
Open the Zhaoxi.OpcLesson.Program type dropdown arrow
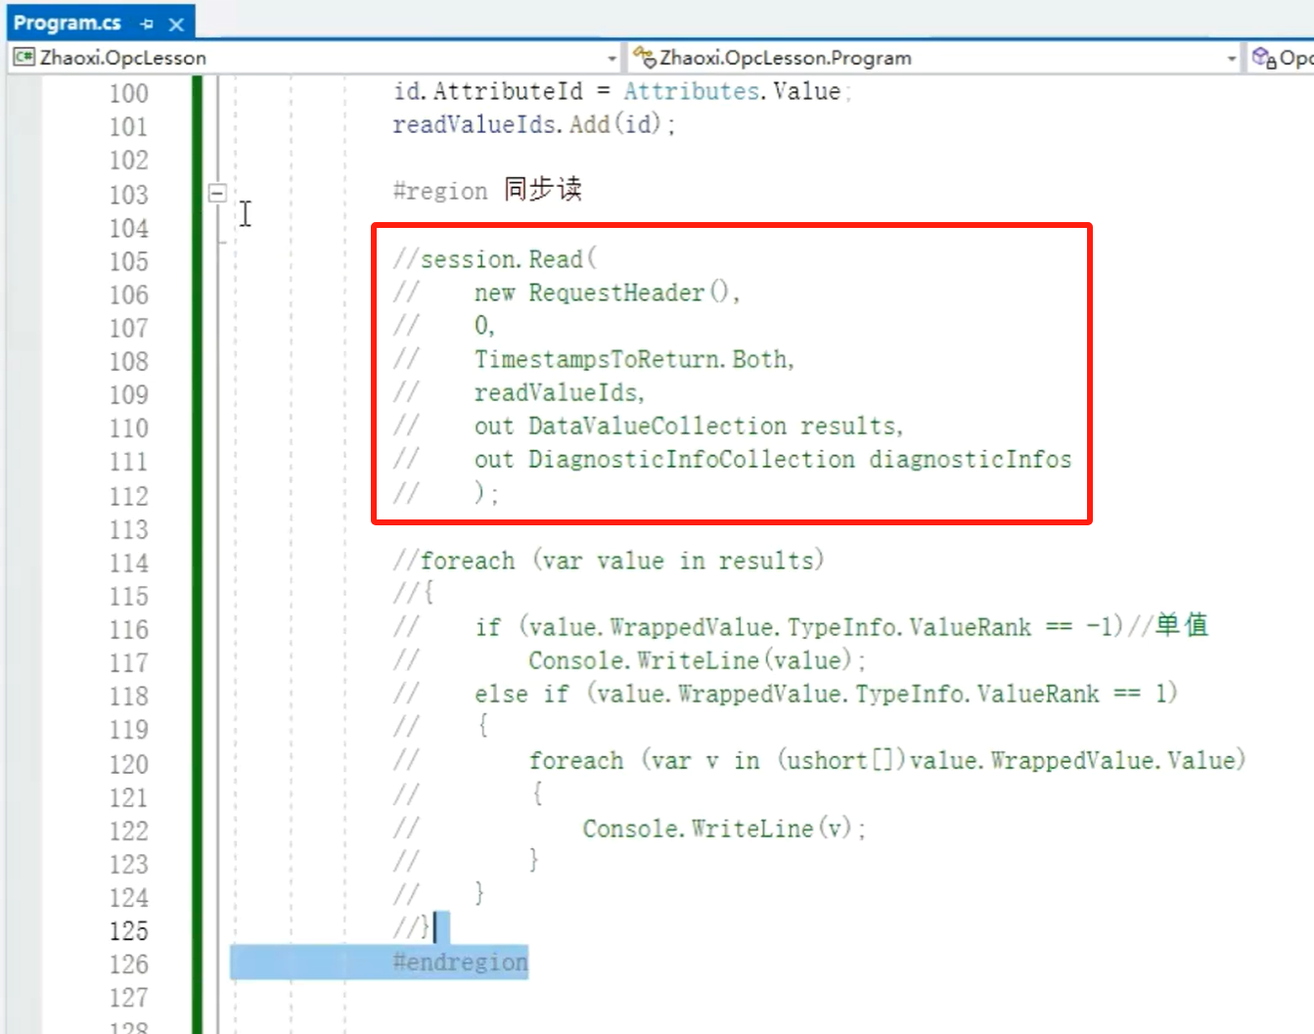coord(1232,59)
